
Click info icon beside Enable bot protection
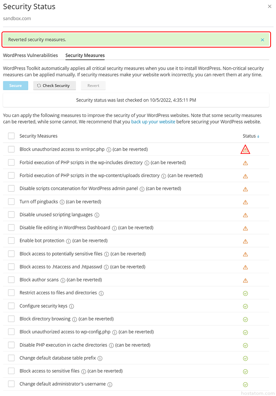tap(68, 241)
